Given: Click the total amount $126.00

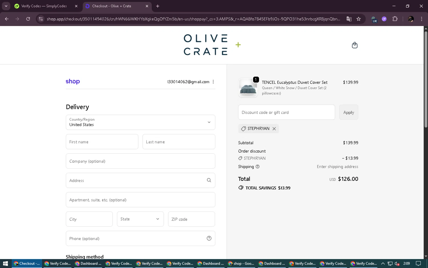Looking at the screenshot, I should pos(348,179).
